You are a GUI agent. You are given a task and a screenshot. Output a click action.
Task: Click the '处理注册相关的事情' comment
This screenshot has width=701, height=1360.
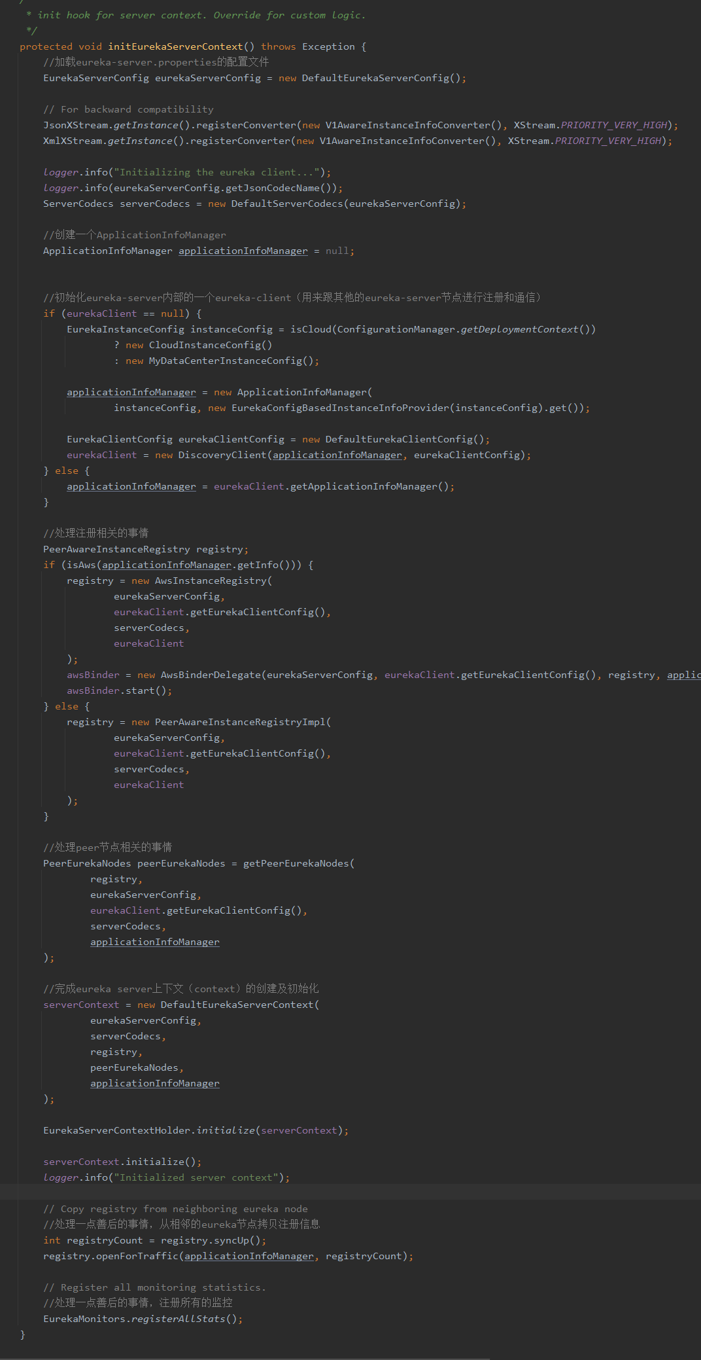tap(96, 533)
